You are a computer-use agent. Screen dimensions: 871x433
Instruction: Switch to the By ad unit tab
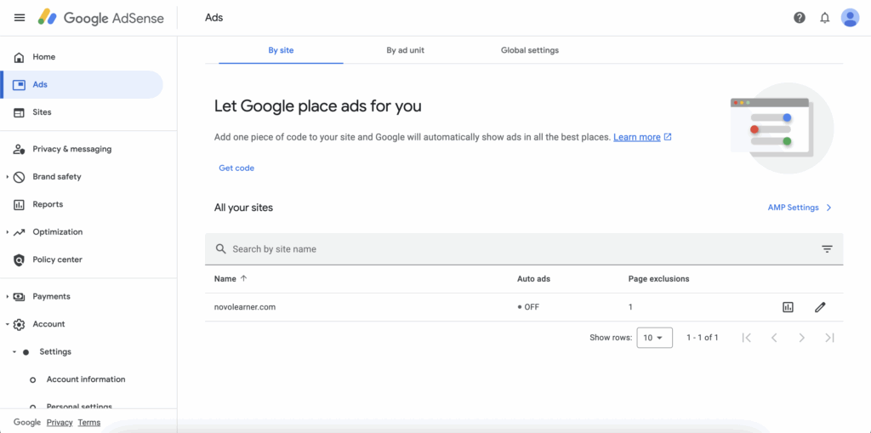coord(406,50)
